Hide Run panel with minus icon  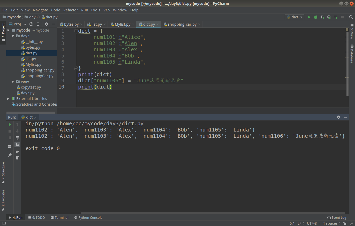point(345,117)
